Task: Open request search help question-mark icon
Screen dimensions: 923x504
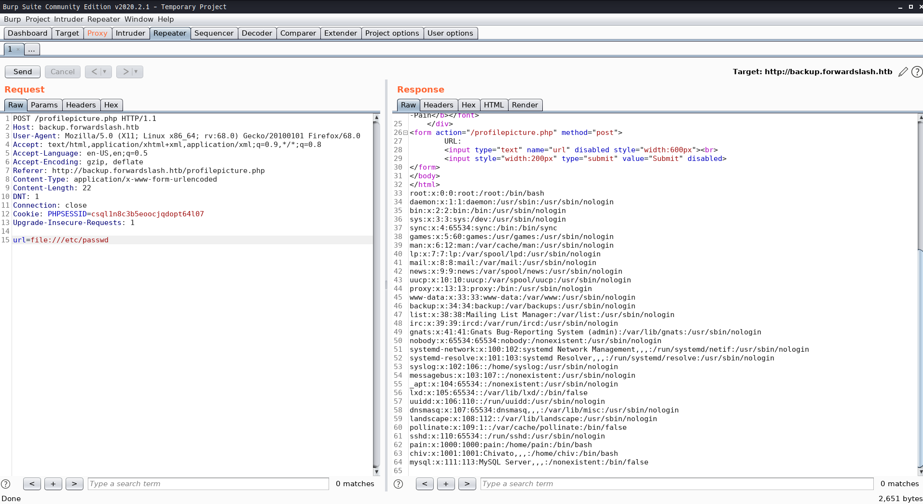Action: [x=6, y=484]
